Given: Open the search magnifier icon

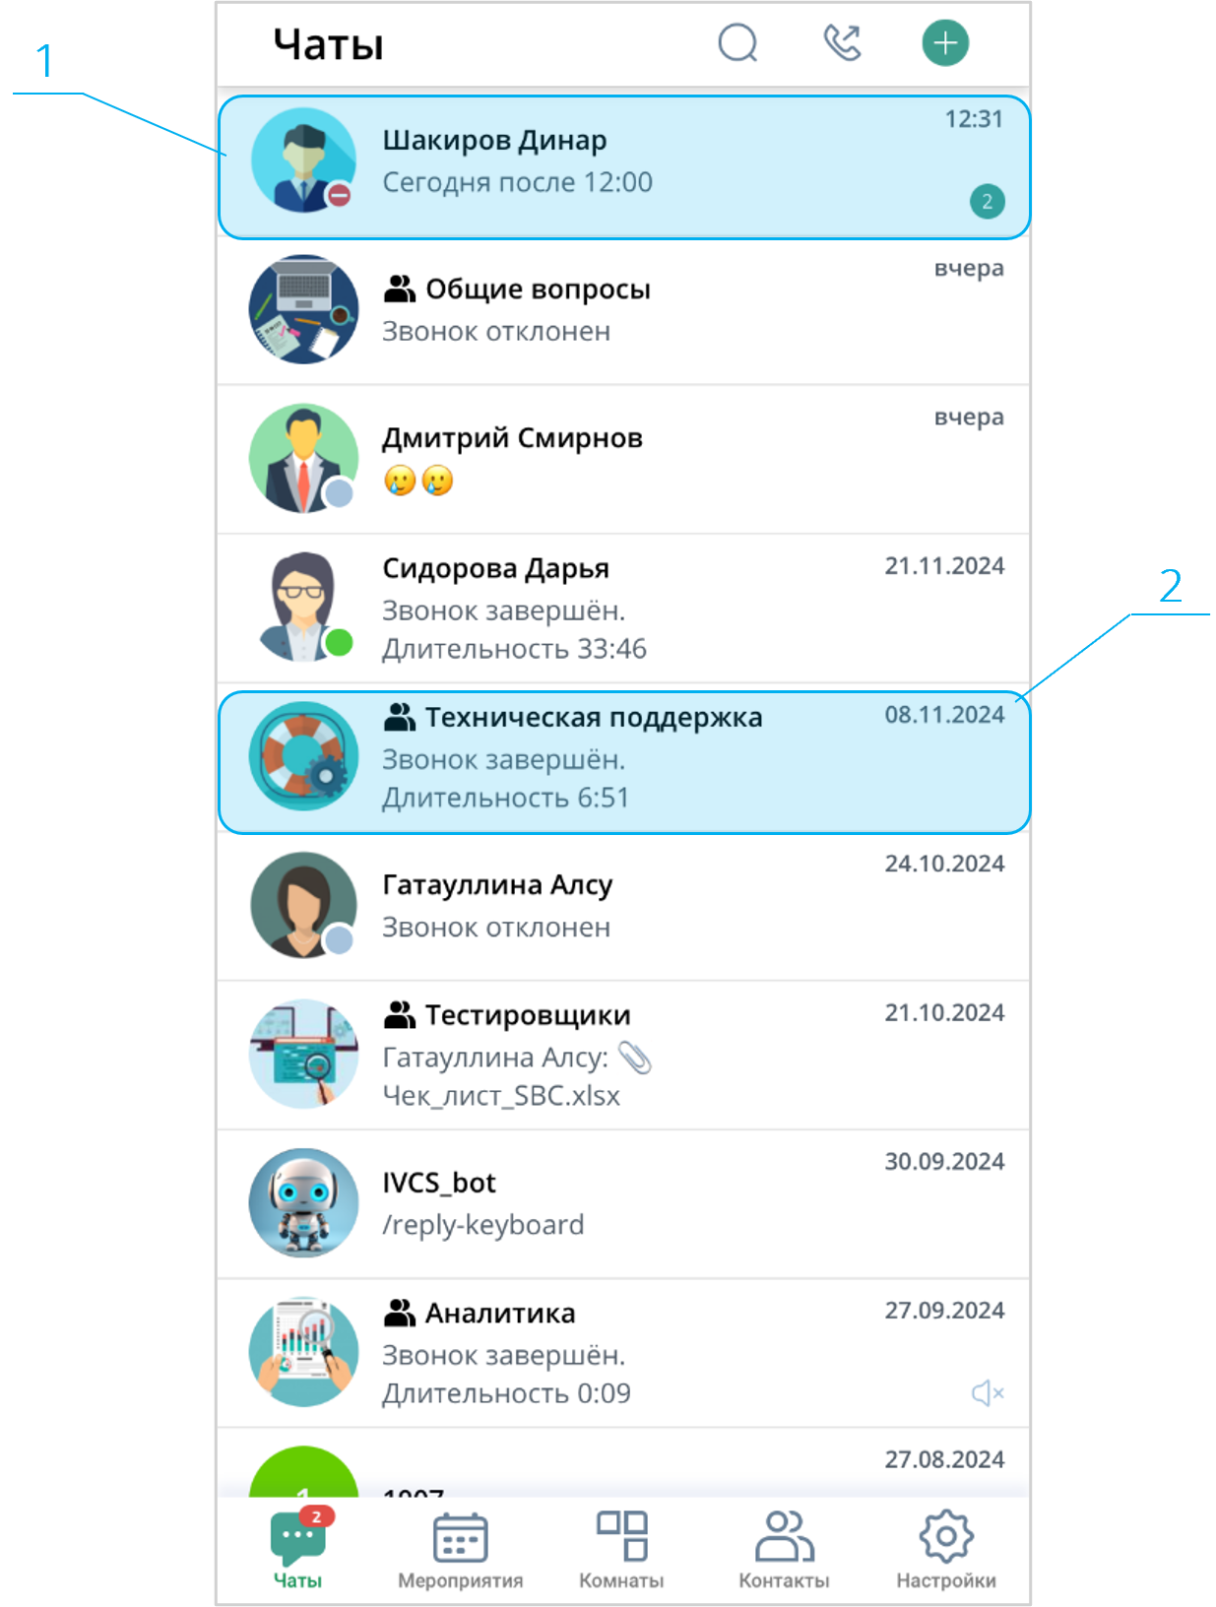Looking at the screenshot, I should click(x=738, y=43).
